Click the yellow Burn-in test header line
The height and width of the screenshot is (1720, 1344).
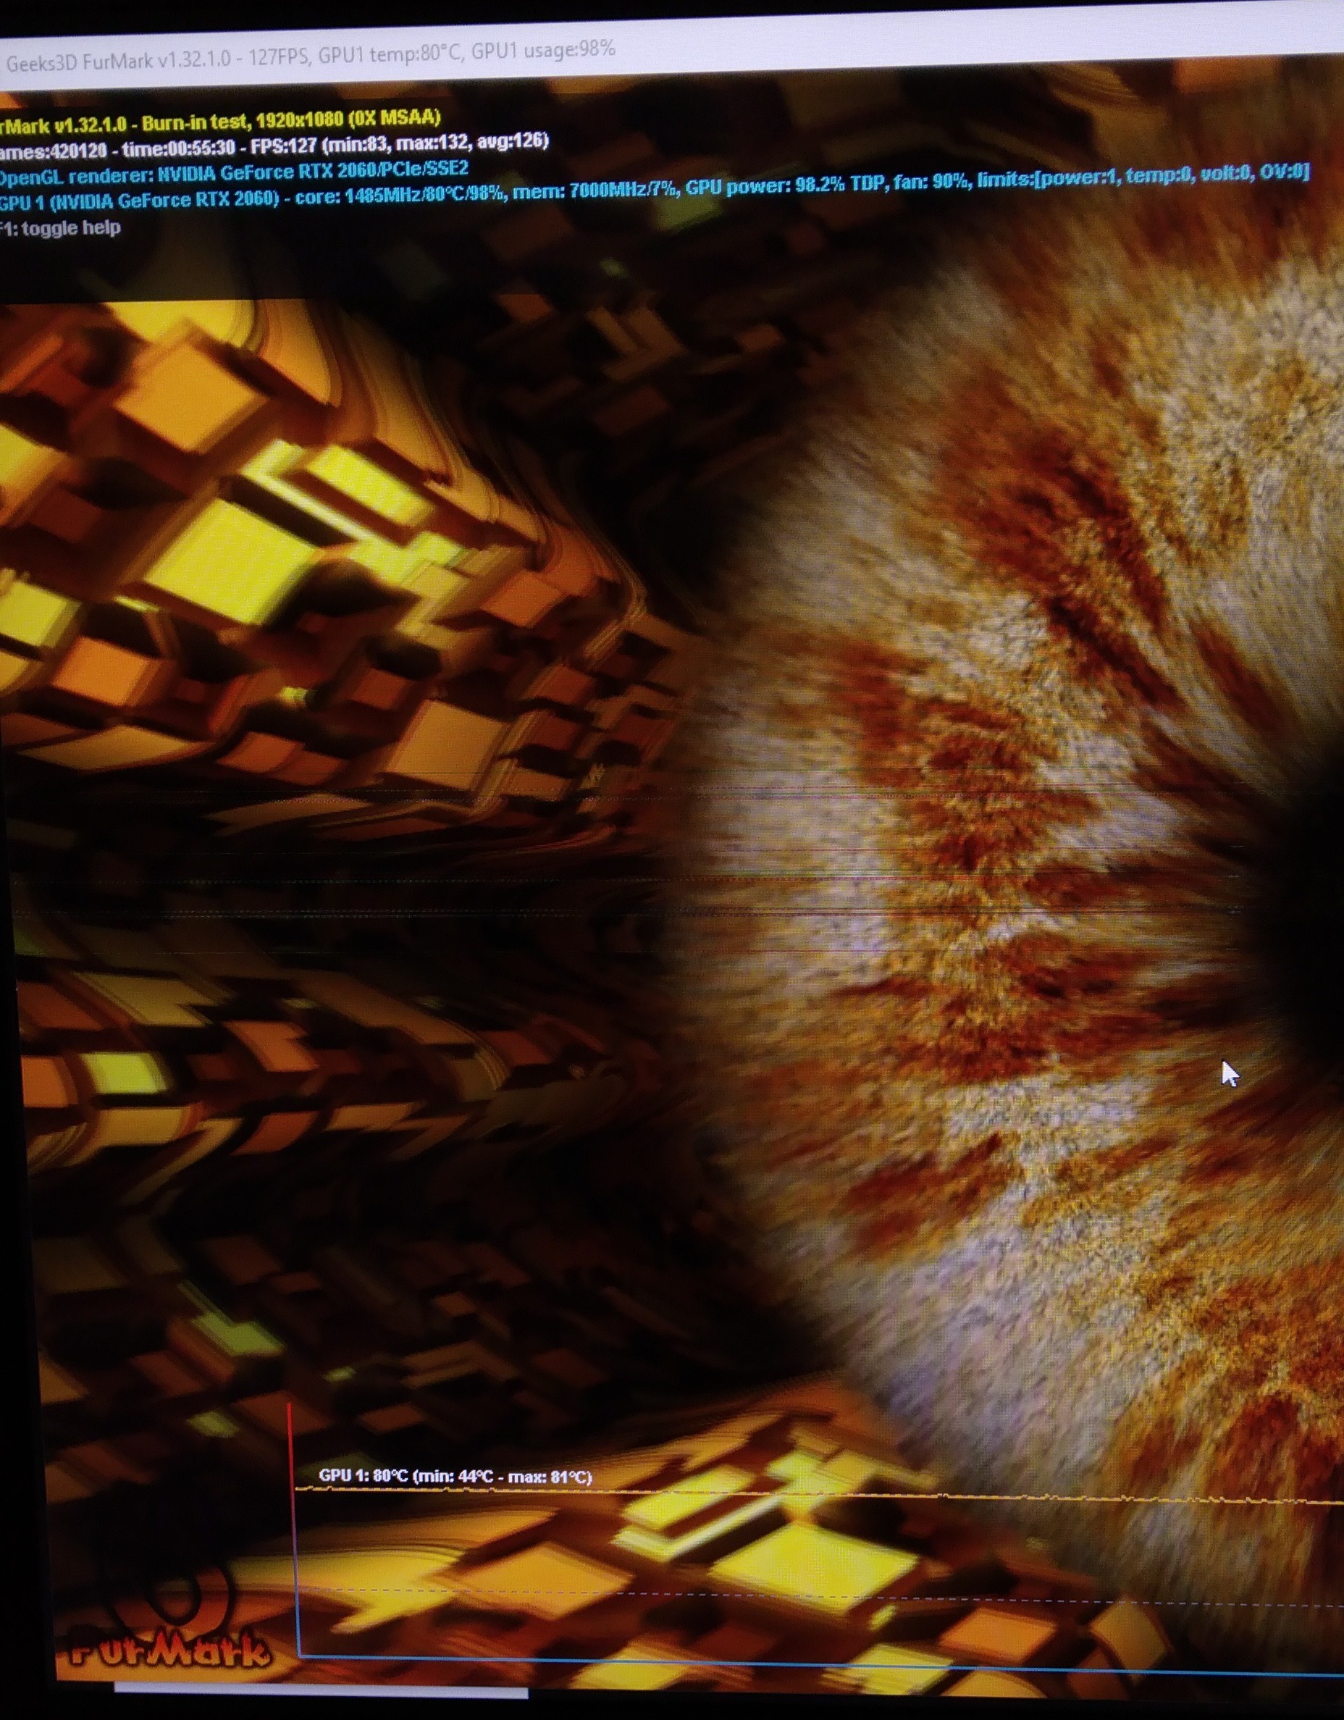pos(220,121)
